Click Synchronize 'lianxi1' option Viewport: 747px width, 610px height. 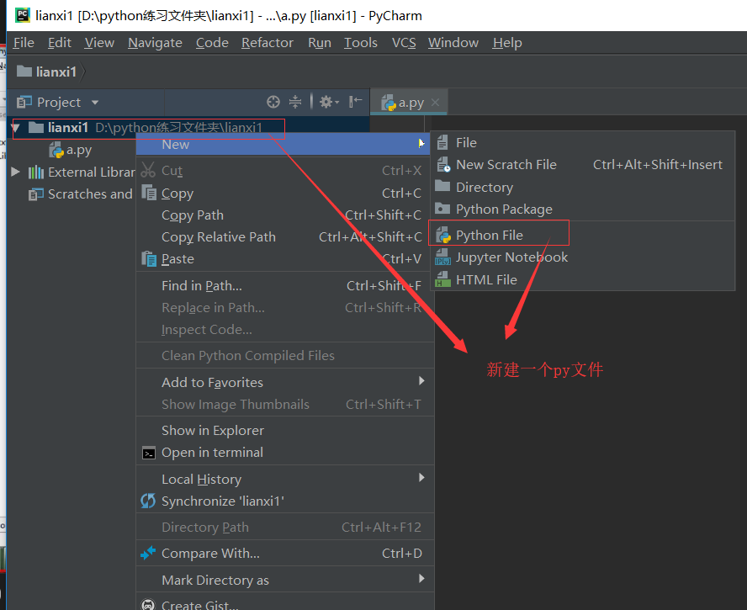[222, 501]
